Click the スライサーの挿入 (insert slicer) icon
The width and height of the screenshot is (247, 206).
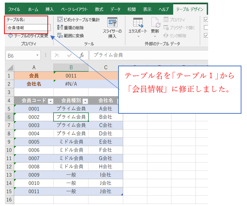(x=112, y=22)
